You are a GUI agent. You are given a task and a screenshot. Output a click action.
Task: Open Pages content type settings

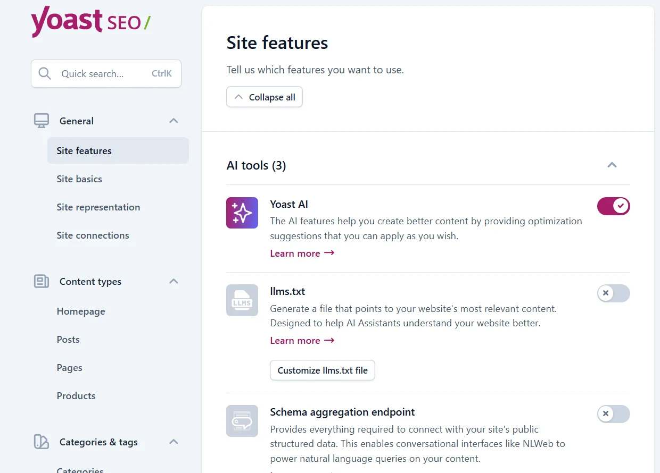pos(69,367)
